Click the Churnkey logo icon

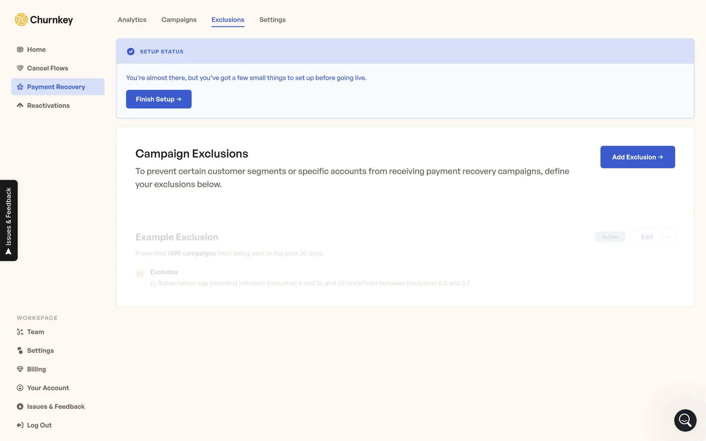[21, 19]
